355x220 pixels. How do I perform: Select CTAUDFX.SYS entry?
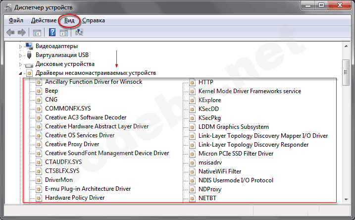pyautogui.click(x=63, y=162)
